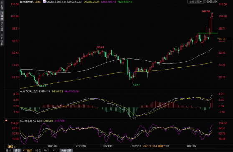Viewport: 233px width, 152px height.
Task: Select the 标准 template tab
Action: point(38,150)
